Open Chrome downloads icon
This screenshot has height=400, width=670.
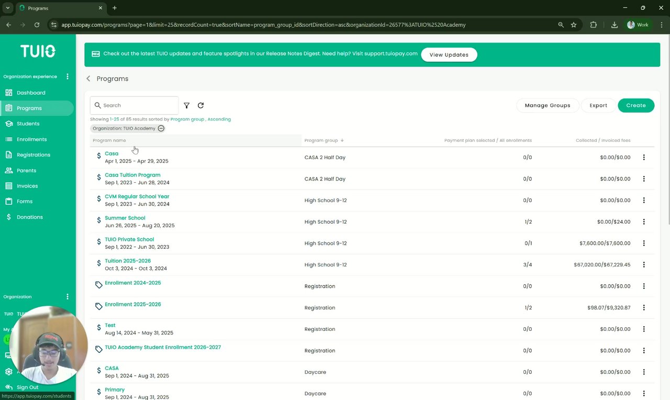point(615,25)
